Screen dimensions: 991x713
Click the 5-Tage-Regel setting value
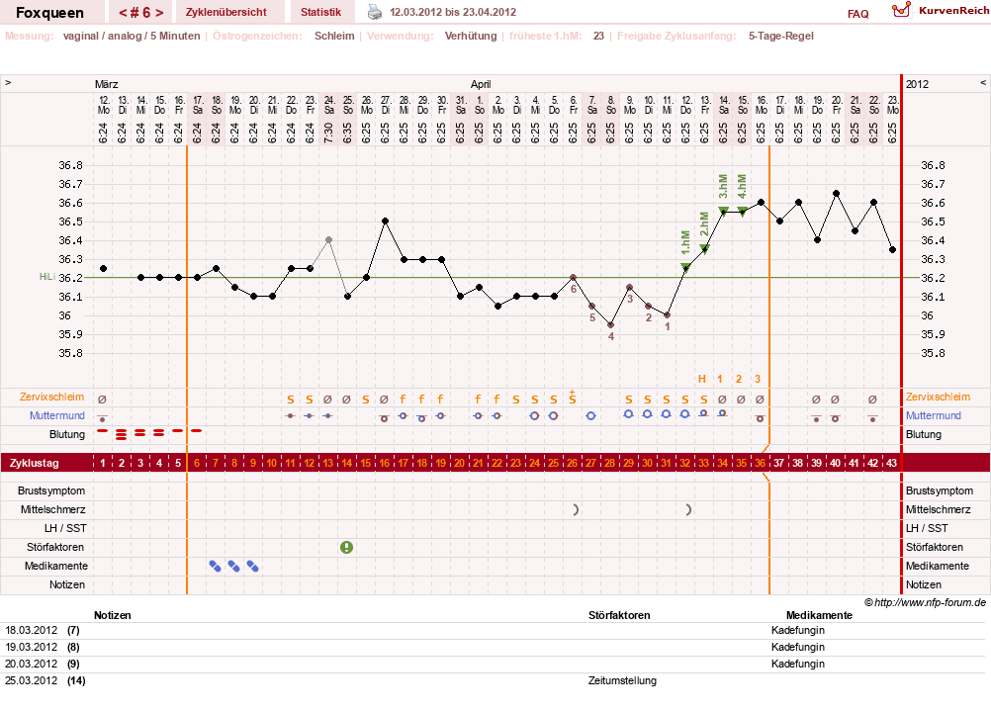pyautogui.click(x=781, y=36)
